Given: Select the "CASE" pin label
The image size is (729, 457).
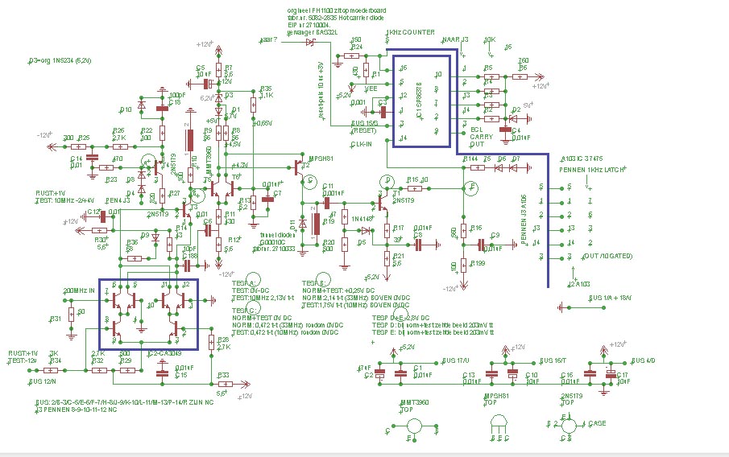Looking at the screenshot, I should tap(597, 423).
